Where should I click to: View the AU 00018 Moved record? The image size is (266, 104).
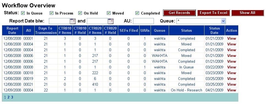(232, 73)
